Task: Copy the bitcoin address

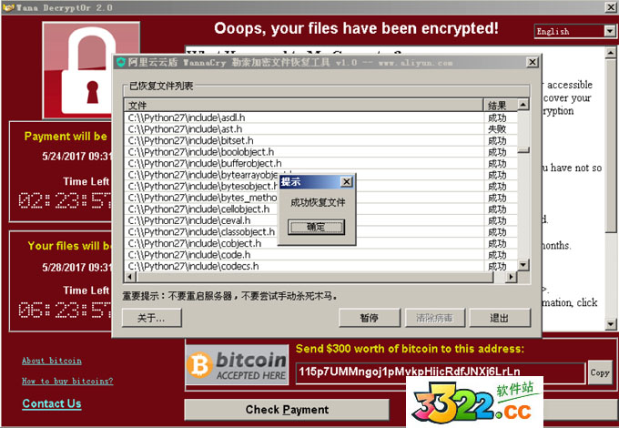Action: [600, 372]
